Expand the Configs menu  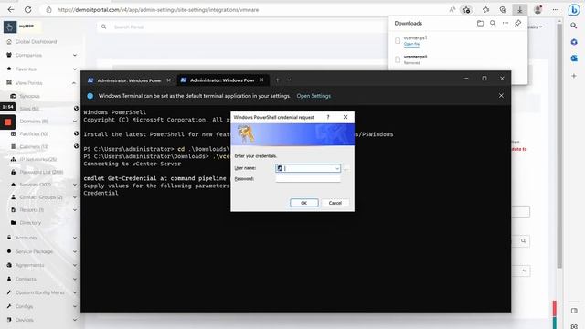(x=75, y=306)
